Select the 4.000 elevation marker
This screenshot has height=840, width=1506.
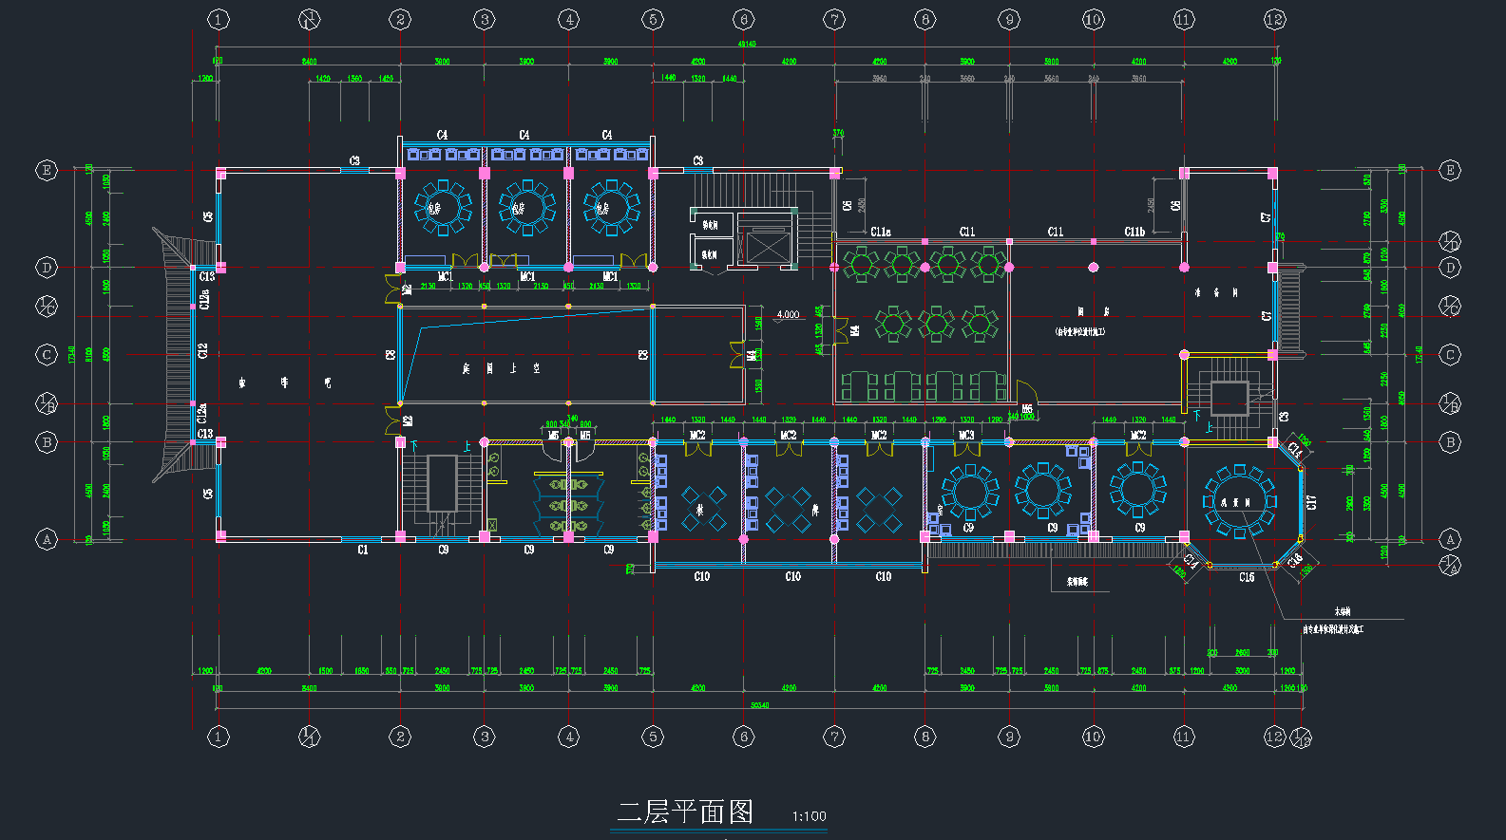pos(788,314)
